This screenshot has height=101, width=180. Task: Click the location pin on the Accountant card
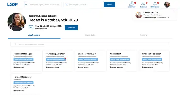110,67
